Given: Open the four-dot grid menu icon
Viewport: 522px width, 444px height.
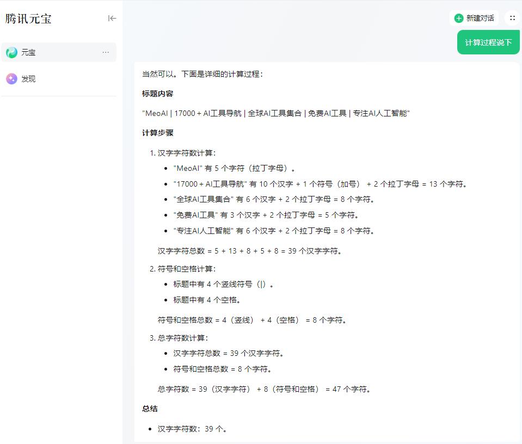Looking at the screenshot, I should pos(512,18).
